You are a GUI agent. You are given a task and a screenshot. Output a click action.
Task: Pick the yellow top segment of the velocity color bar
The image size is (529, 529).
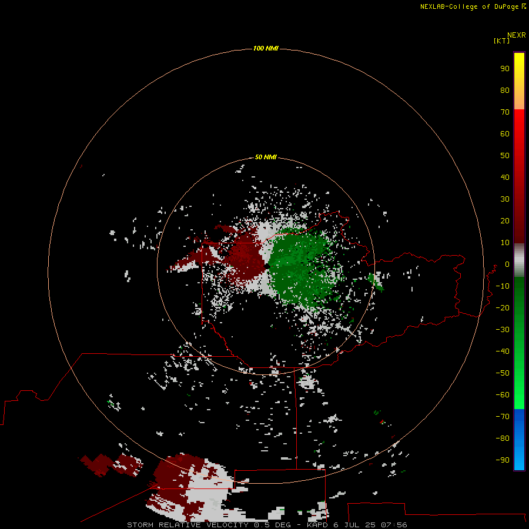519,81
